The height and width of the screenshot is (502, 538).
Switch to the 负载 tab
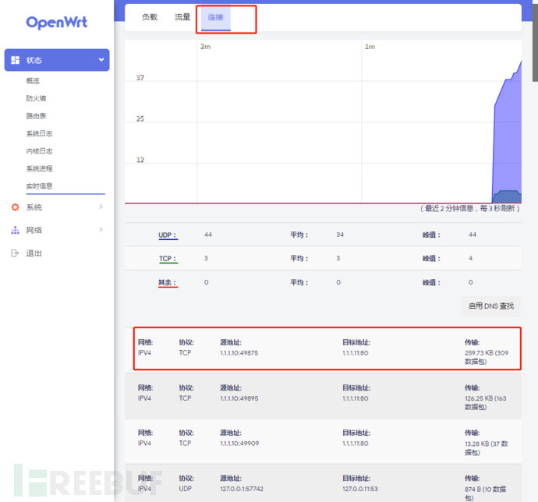150,17
